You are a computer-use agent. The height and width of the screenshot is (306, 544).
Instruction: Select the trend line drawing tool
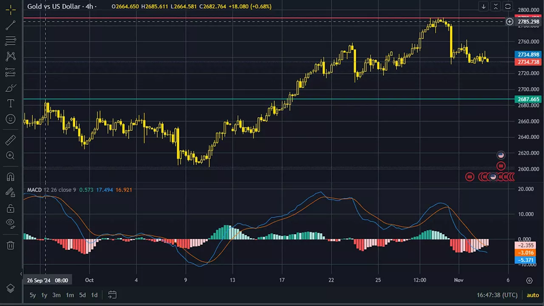11,25
